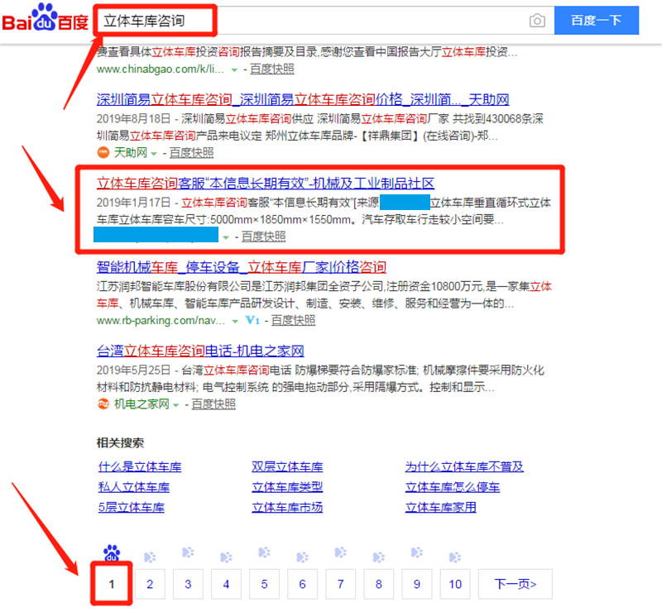
Task: Search related term 立体车库家用
Action: coord(441,507)
